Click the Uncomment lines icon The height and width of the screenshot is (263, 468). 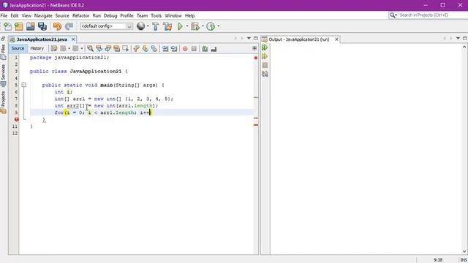tap(214, 49)
